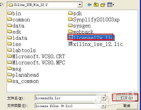141x110 pixels.
Task: Select the ise folder icon
Action: pyautogui.click(x=10, y=44)
